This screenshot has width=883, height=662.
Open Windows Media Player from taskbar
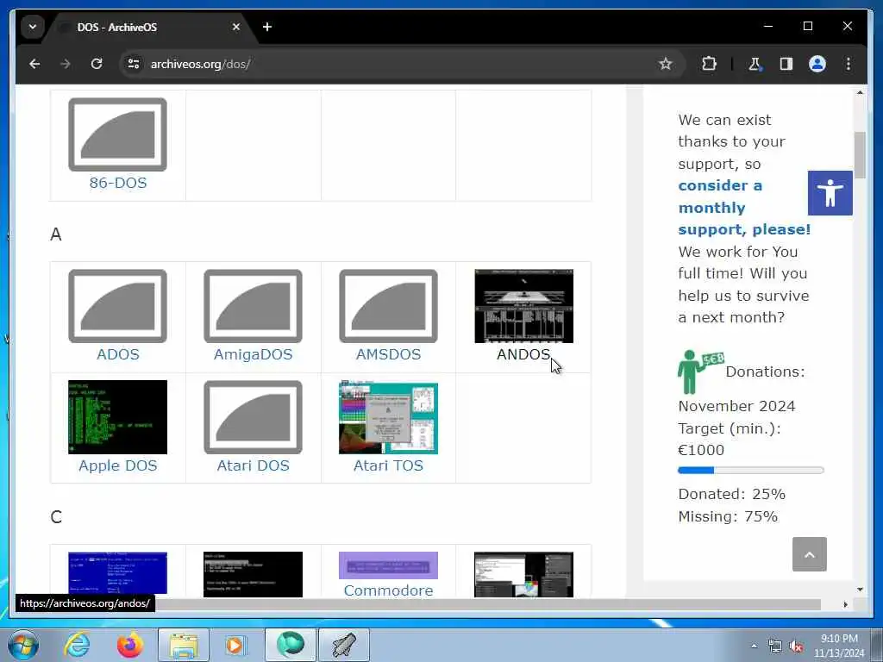235,645
